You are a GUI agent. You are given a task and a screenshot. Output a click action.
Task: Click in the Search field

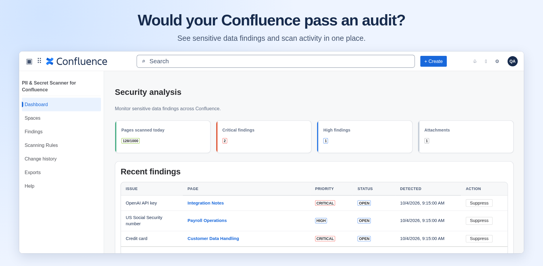(276, 61)
